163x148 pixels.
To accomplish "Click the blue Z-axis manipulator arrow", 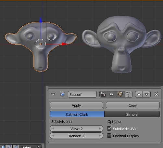I will point(41,20).
